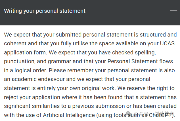Click the word 'UCAS' in the paragraph
The width and height of the screenshot is (180, 121).
point(167,44)
